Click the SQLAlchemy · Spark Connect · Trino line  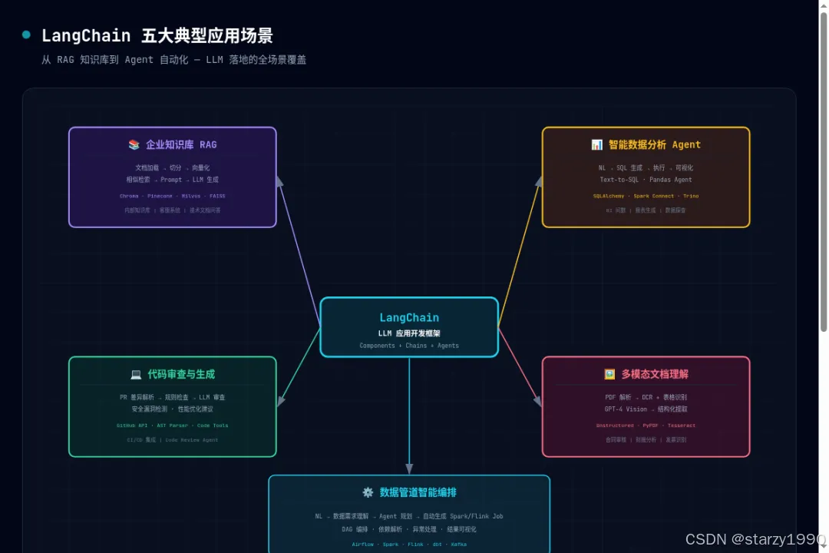[646, 196]
